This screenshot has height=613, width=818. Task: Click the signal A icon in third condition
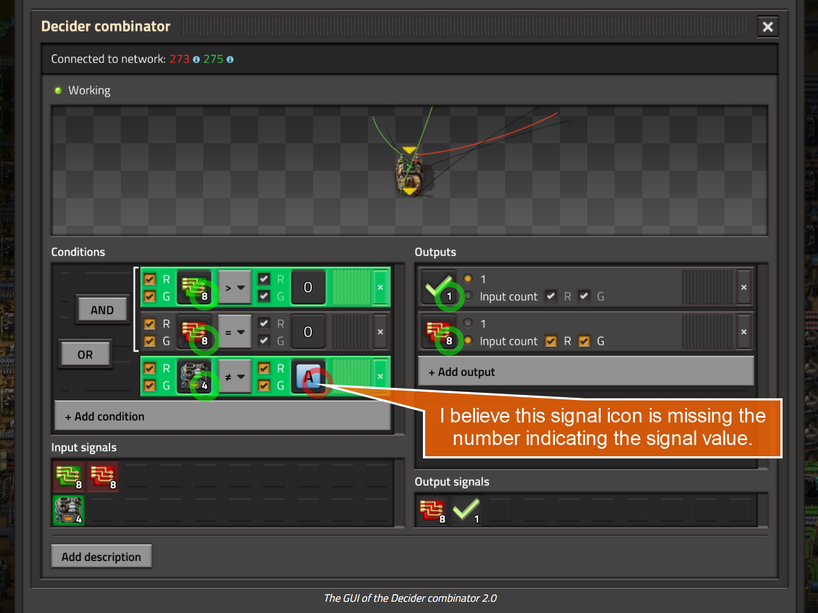pos(308,376)
